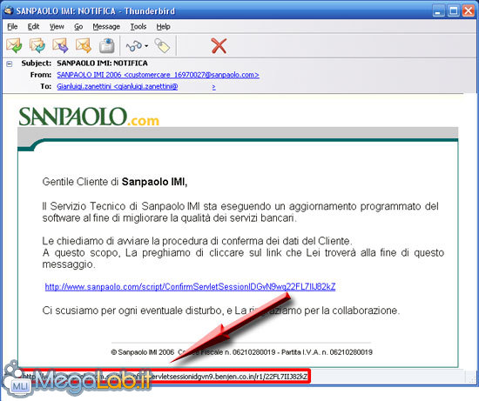Click the envelope with orange arrow icon
This screenshot has width=479, height=401.
(84, 45)
